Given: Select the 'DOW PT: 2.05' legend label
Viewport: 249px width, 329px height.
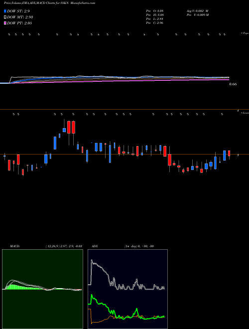Looking at the screenshot, I should pos(19,23).
